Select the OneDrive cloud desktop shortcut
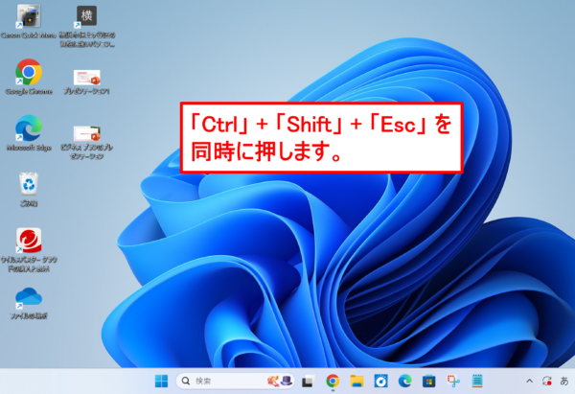This screenshot has height=394, width=575. pos(29,297)
